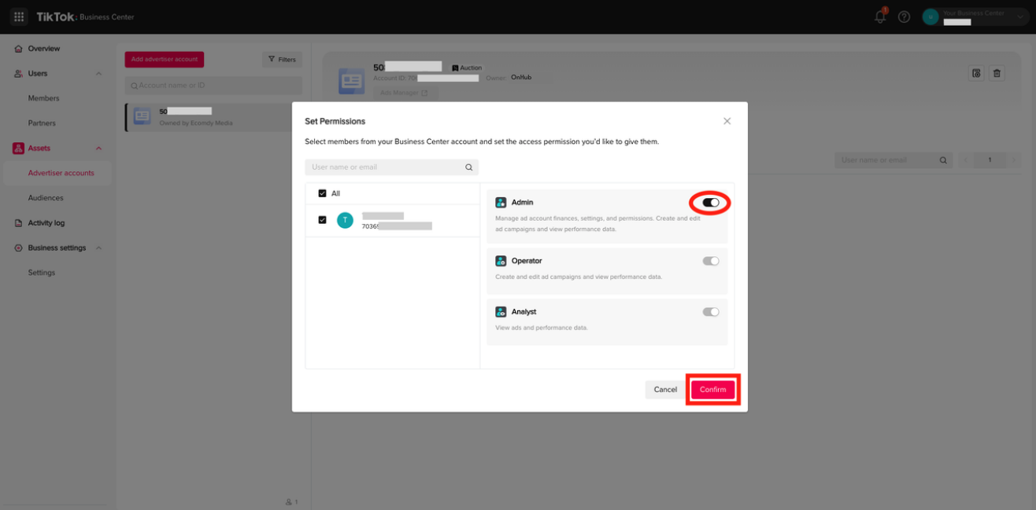Viewport: 1036px width, 510px height.
Task: Click the Confirm button
Action: point(712,390)
